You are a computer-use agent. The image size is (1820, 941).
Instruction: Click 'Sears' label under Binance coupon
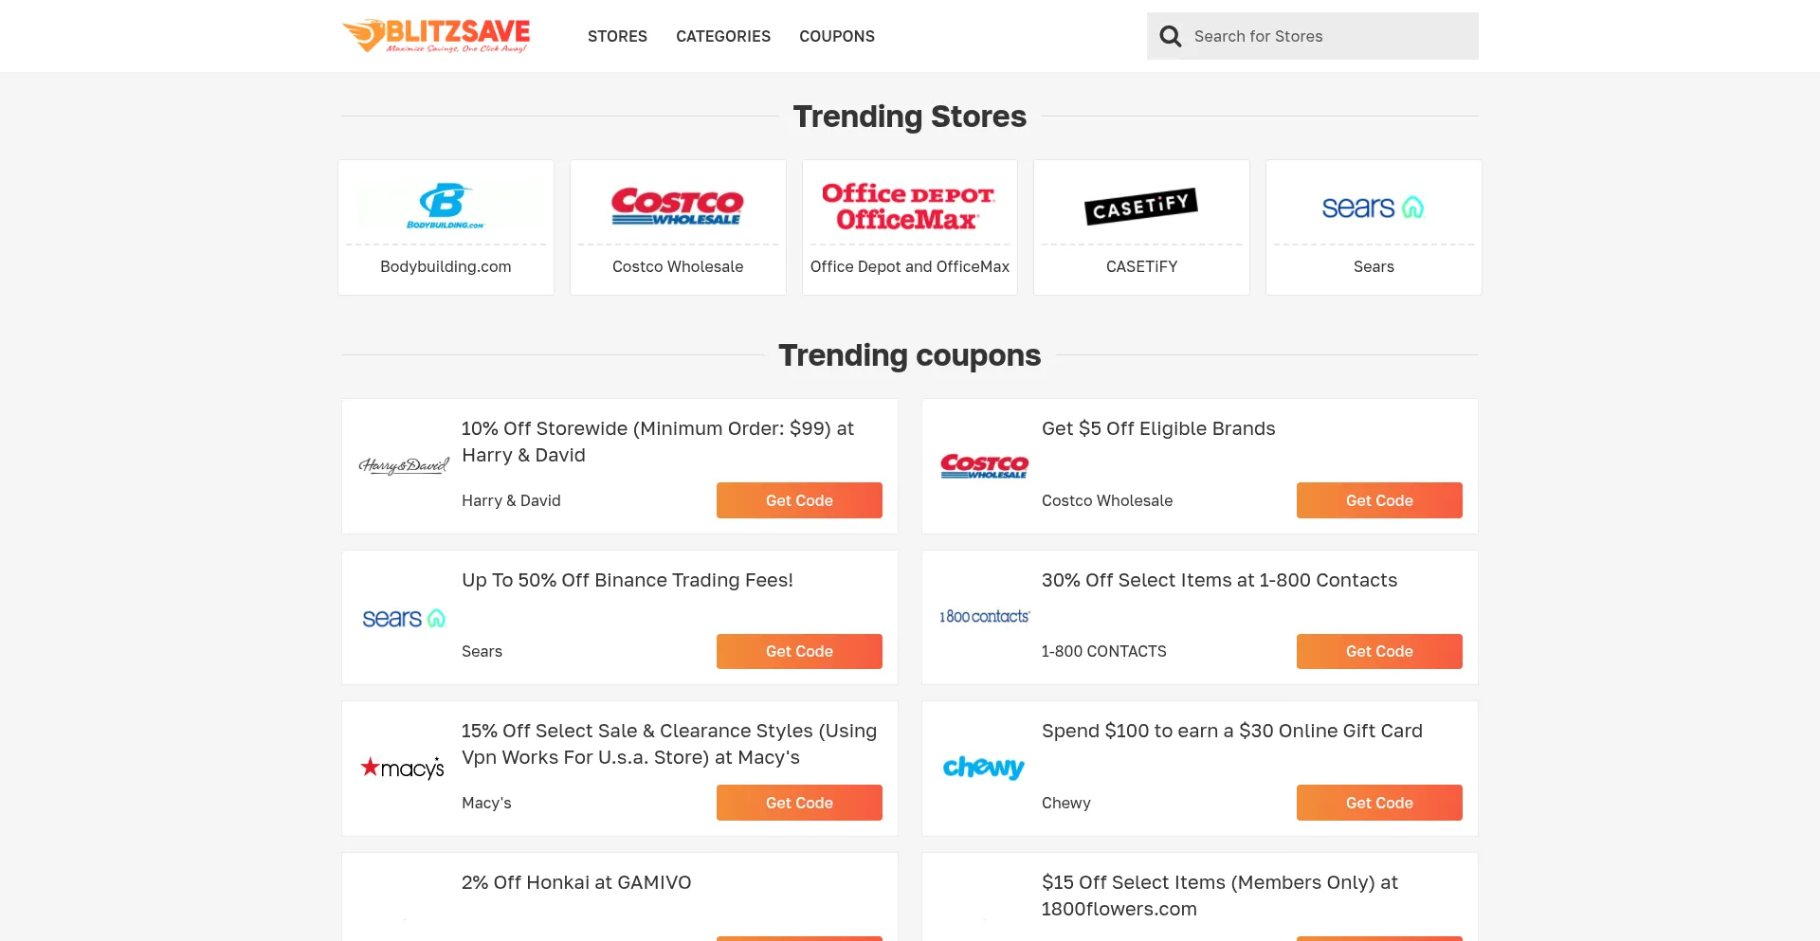pos(482,651)
